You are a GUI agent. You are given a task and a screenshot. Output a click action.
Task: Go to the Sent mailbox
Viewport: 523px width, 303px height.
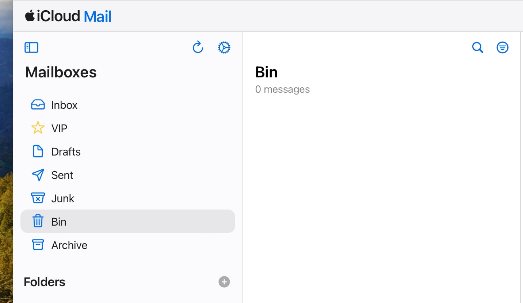tap(62, 175)
